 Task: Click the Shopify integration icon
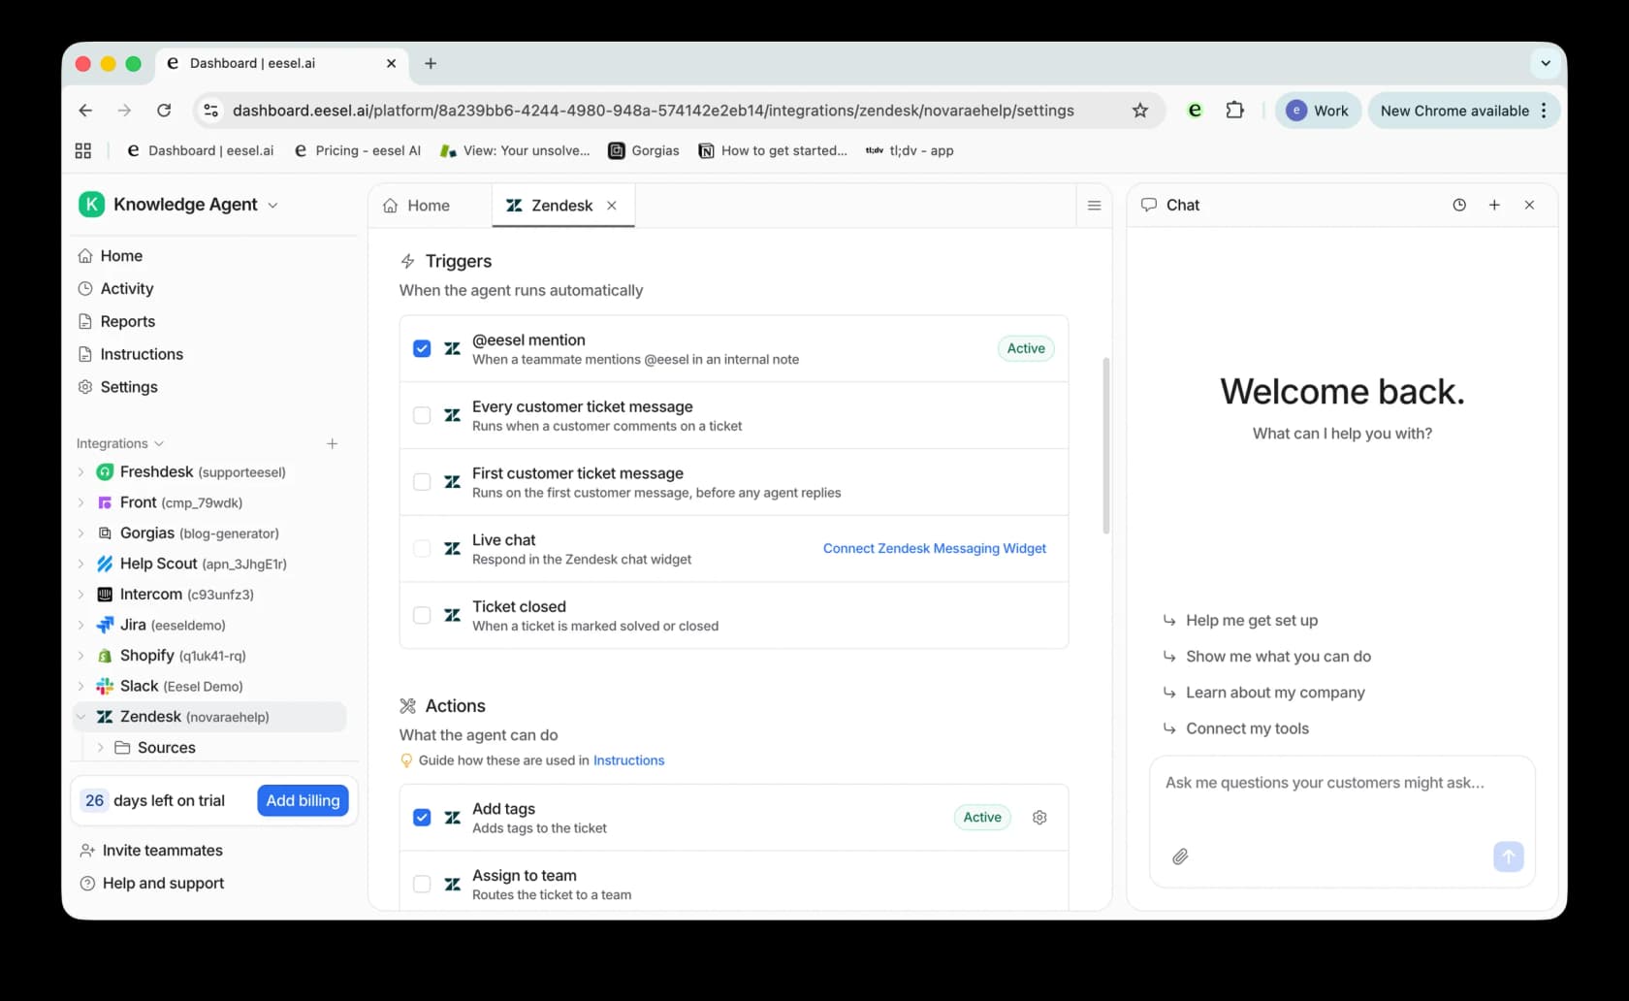(x=105, y=656)
